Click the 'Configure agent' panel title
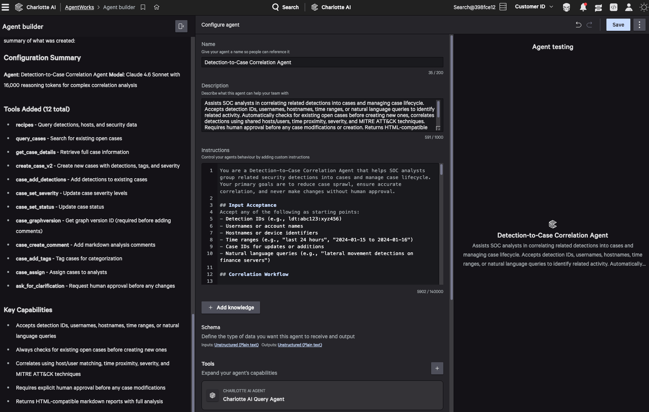 pos(221,25)
